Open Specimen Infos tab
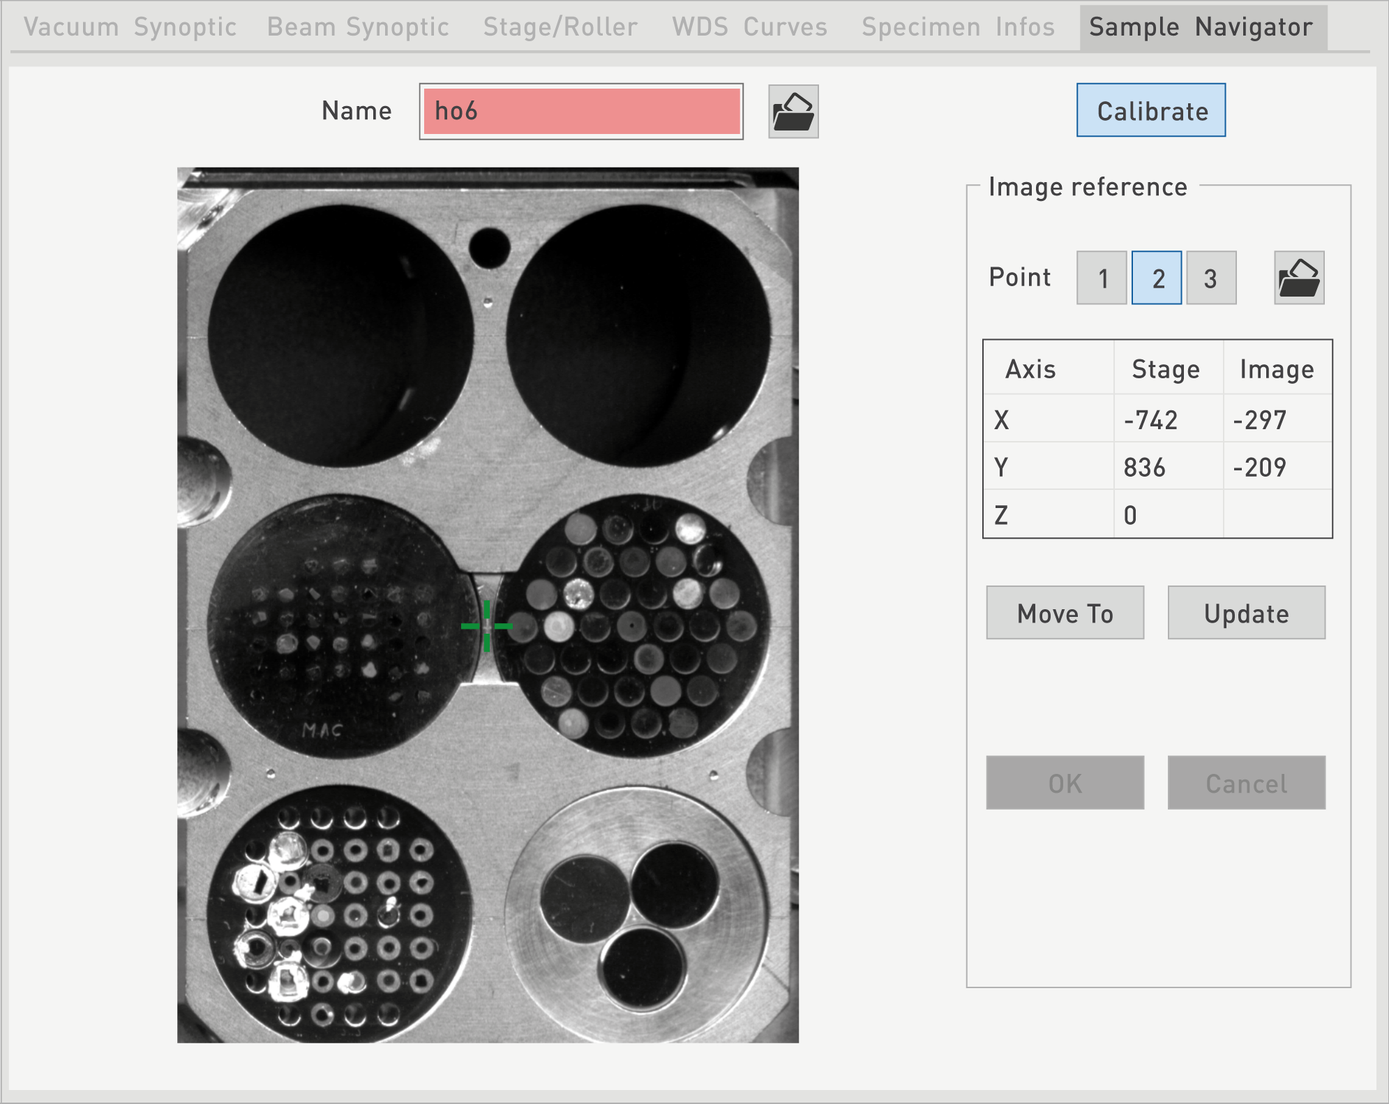Image resolution: width=1389 pixels, height=1104 pixels. click(958, 27)
